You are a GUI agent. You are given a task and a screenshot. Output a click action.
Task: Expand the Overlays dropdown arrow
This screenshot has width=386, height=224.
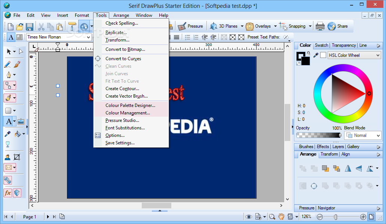click(x=275, y=26)
